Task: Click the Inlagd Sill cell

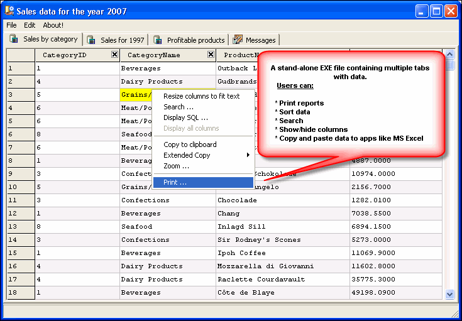Action: tap(283, 227)
